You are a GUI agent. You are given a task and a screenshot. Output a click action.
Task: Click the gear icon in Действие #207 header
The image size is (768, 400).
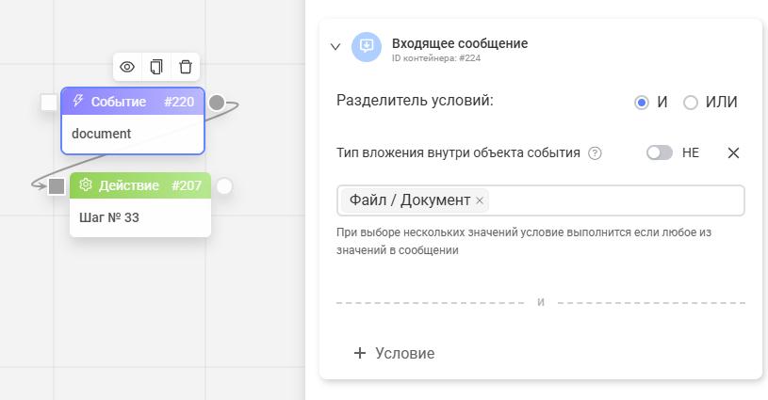[86, 185]
